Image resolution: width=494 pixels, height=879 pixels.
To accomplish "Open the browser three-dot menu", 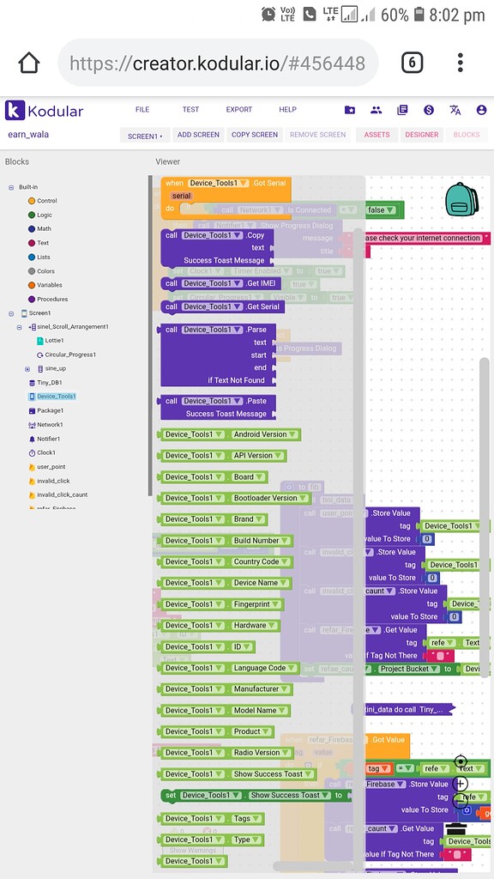I will 461,63.
